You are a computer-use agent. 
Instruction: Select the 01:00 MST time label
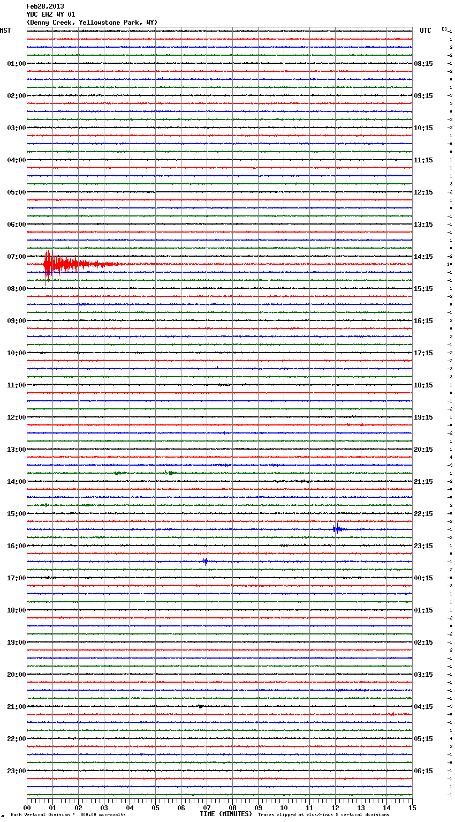coord(17,64)
